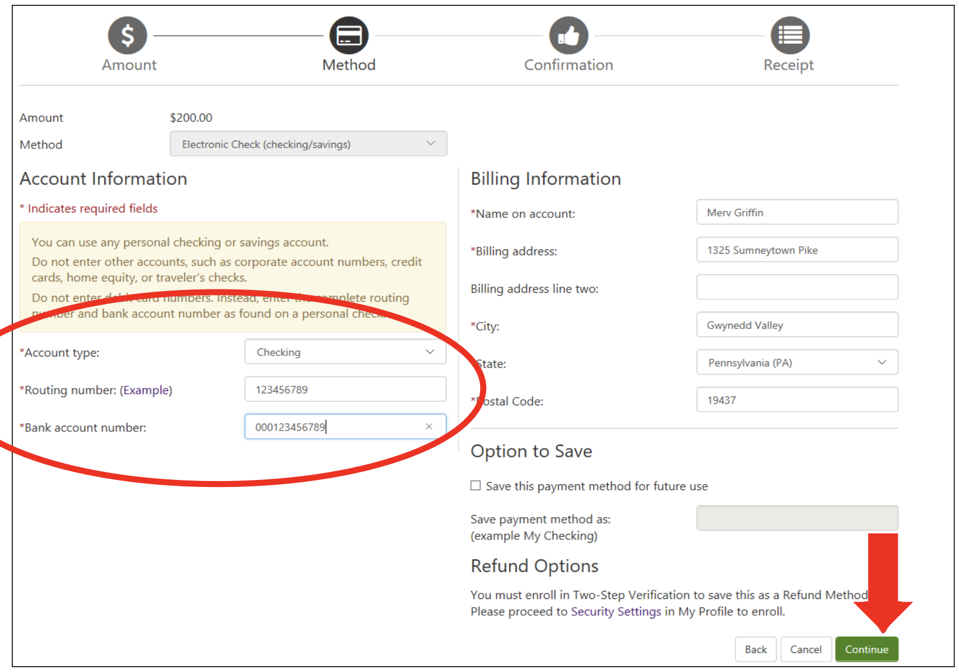Open the routing number Example link
Viewport: 959px width, 672px height.
coord(145,390)
